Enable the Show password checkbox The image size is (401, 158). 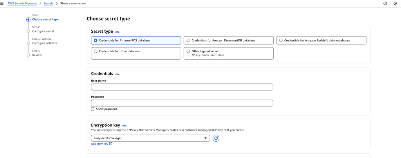[93, 109]
